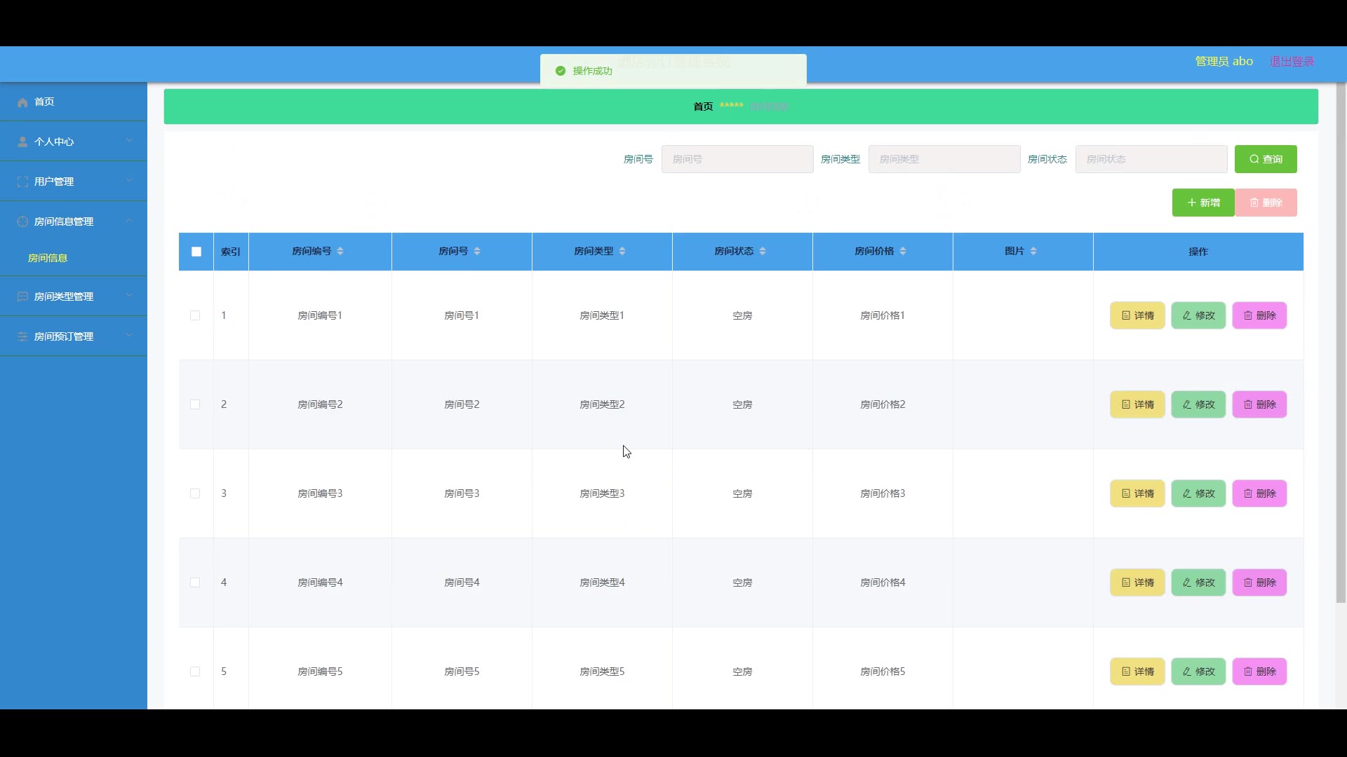Viewport: 1347px width, 757px height.
Task: Expand 房间预订管理 using its chevron
Action: tap(129, 336)
